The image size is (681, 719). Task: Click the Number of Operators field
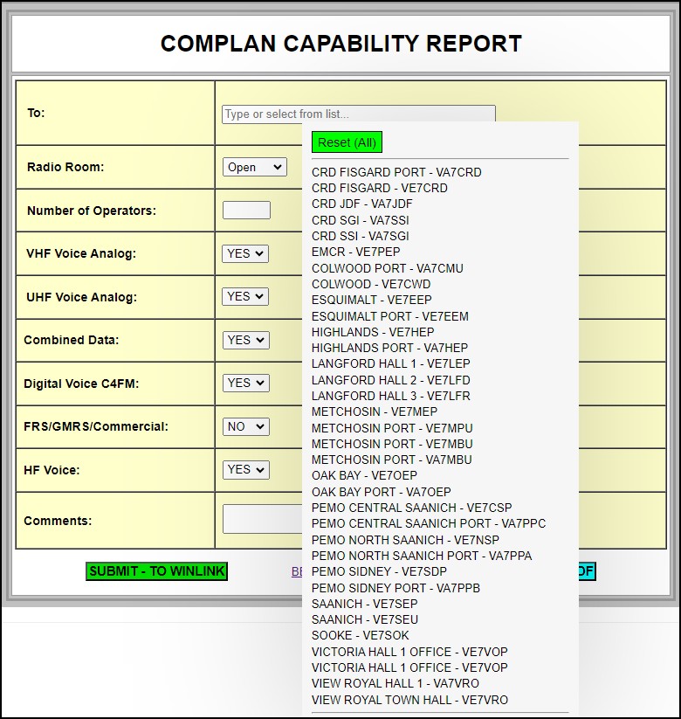246,211
